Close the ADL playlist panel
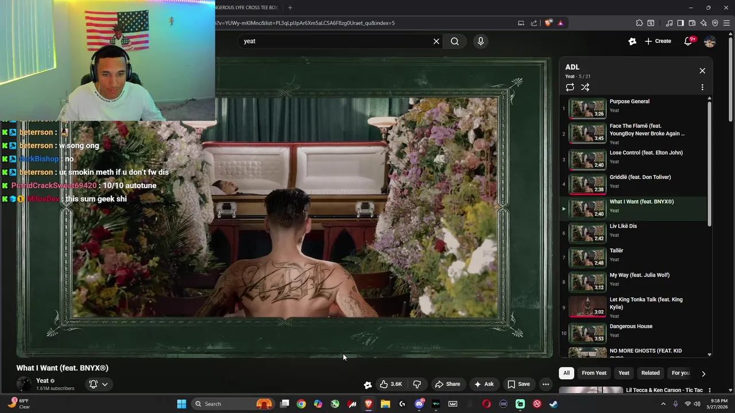This screenshot has height=413, width=735. point(702,71)
